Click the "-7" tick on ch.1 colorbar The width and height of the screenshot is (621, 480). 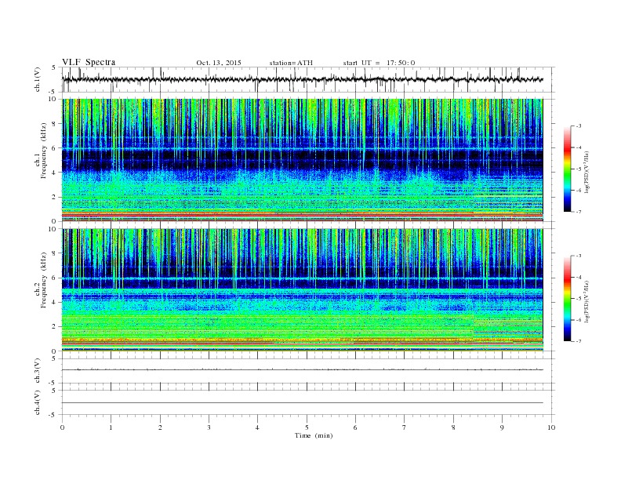[578, 212]
